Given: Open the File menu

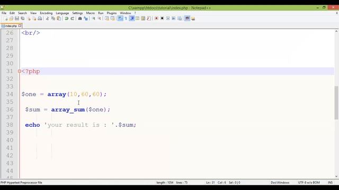Looking at the screenshot, I should [x=4, y=13].
